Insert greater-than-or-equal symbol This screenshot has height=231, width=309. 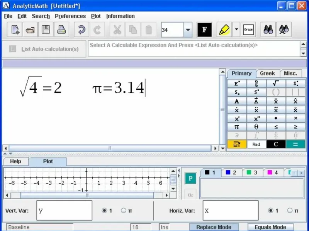coord(295,127)
